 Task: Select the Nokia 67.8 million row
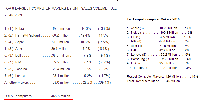pyautogui.click(x=57, y=28)
